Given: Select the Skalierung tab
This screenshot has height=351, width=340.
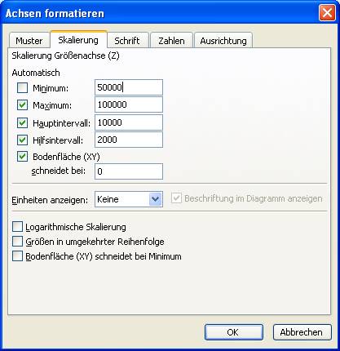Looking at the screenshot, I should (78, 40).
